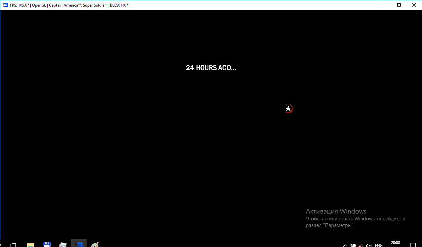Click the '24 HOURS AGO...' text
This screenshot has height=247, width=422.
click(211, 68)
